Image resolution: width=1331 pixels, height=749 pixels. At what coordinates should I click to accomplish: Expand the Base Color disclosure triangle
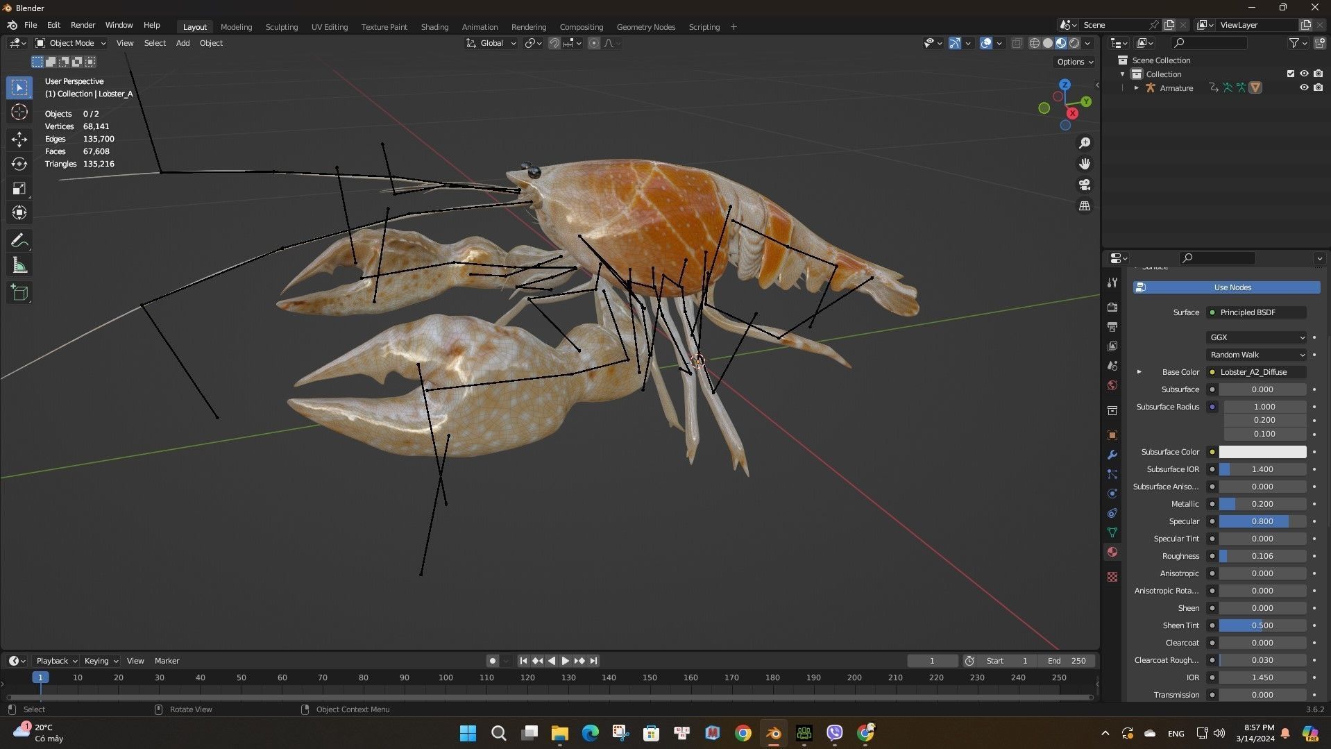tap(1139, 372)
